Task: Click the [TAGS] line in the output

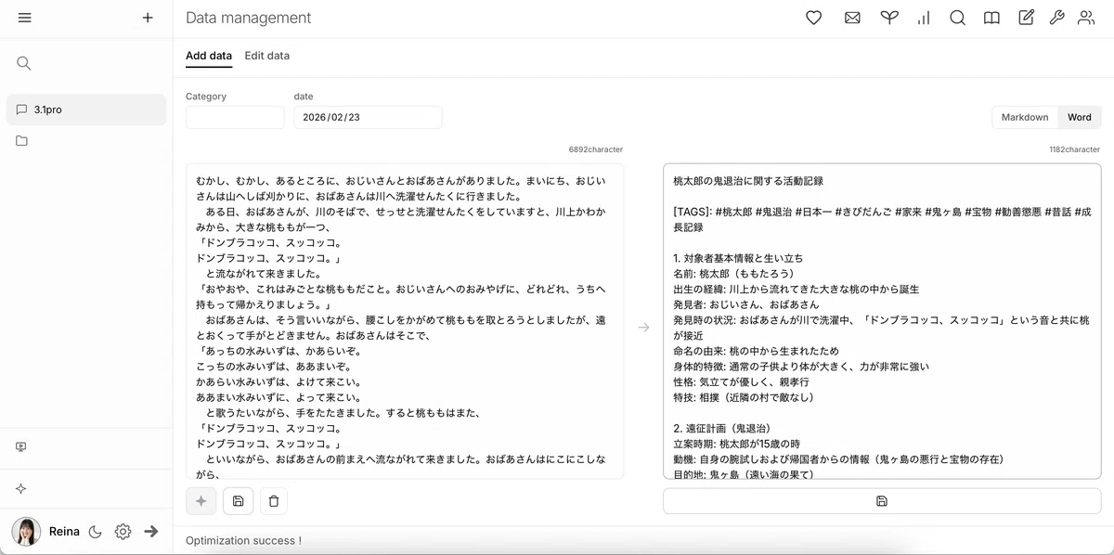Action: pyautogui.click(x=882, y=219)
